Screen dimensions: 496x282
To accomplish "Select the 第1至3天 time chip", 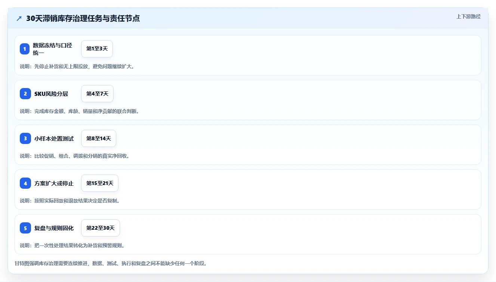I will (97, 49).
